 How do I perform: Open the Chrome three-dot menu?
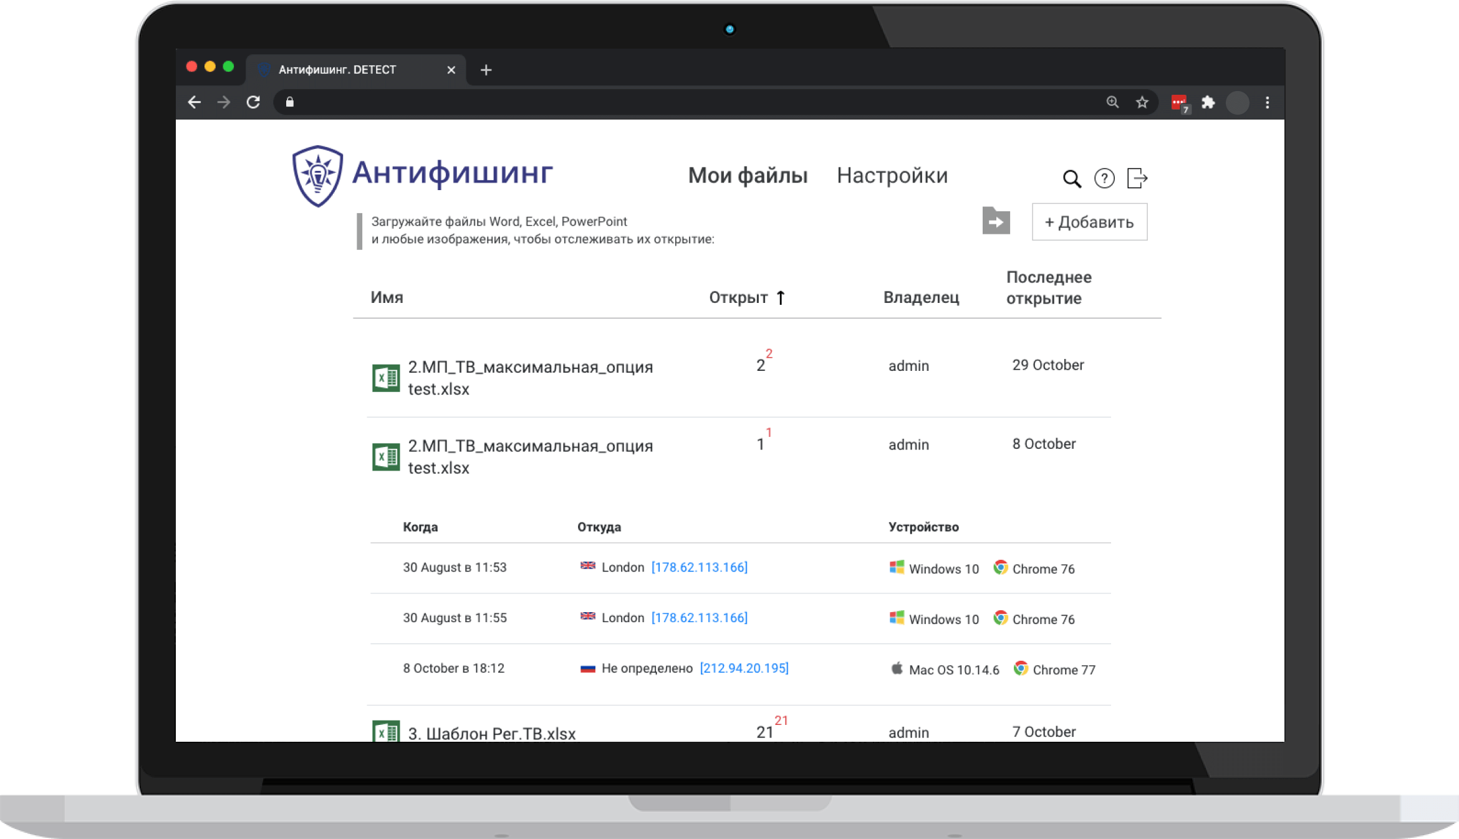click(x=1267, y=102)
